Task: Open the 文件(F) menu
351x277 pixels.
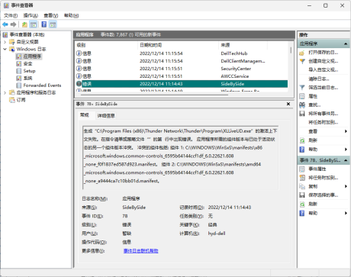Action: coord(11,15)
